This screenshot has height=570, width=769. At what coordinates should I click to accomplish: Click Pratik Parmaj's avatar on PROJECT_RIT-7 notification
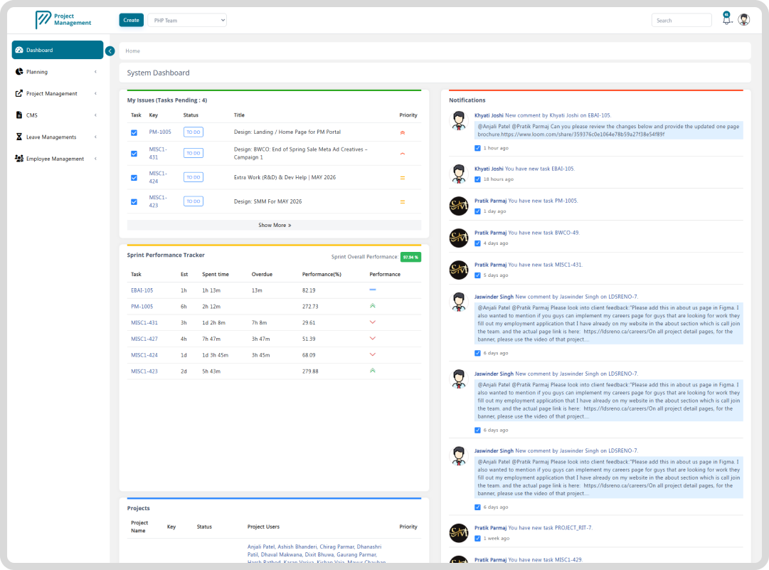[459, 533]
